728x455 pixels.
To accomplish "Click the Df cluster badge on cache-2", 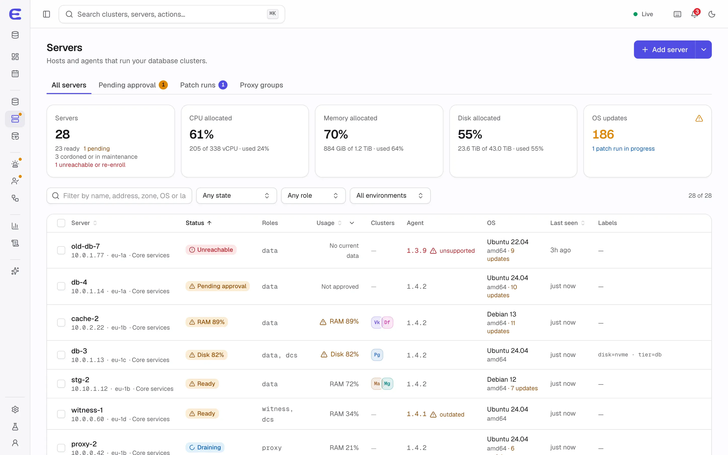I will click(387, 322).
